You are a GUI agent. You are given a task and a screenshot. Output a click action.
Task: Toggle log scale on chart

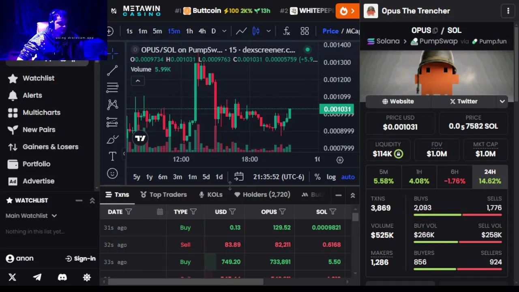pyautogui.click(x=331, y=177)
